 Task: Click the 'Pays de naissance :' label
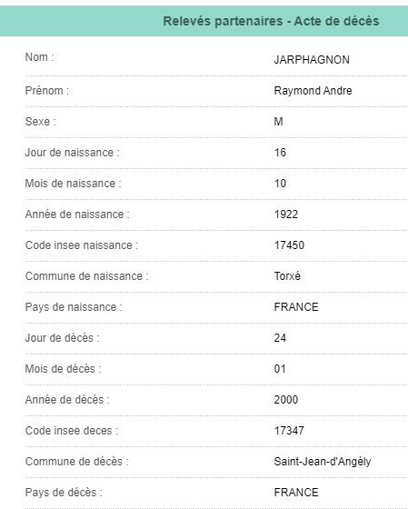[x=74, y=307]
